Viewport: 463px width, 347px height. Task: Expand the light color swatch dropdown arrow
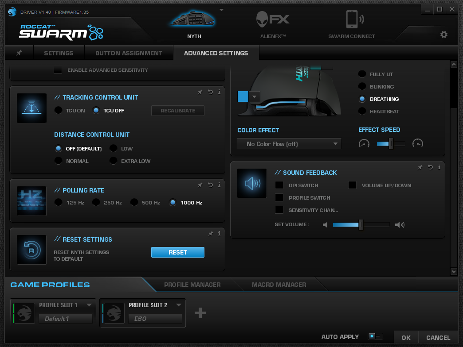tap(254, 96)
